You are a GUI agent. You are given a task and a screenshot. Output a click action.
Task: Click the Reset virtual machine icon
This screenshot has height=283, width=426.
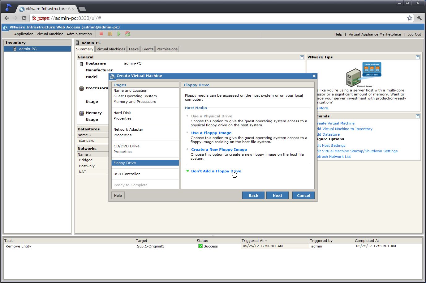pyautogui.click(x=127, y=34)
